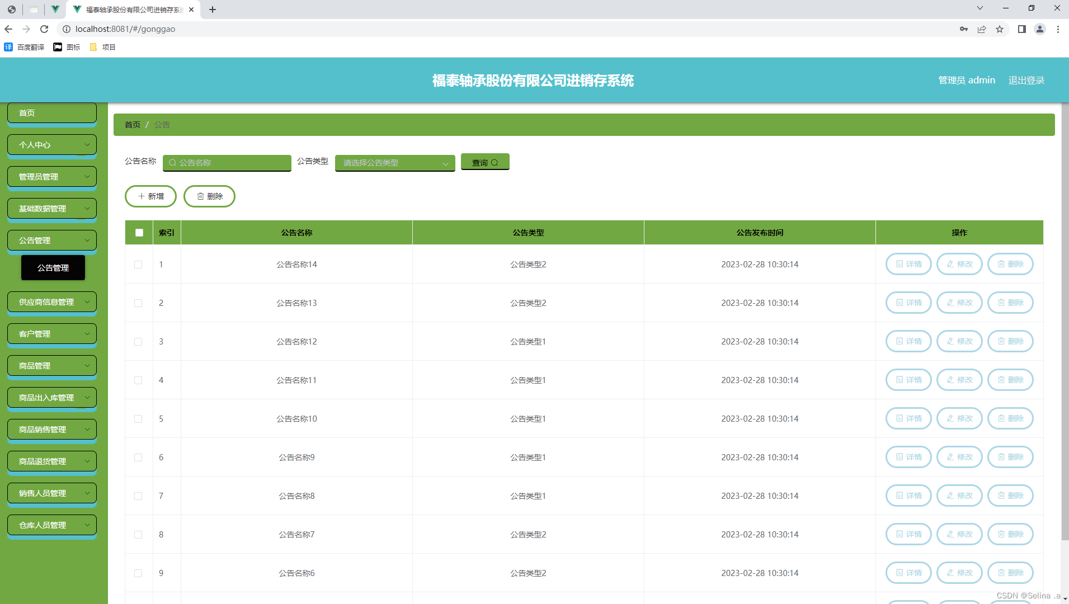1069x604 pixels.
Task: Expand 基础数据管理 sidebar menu
Action: (52, 209)
